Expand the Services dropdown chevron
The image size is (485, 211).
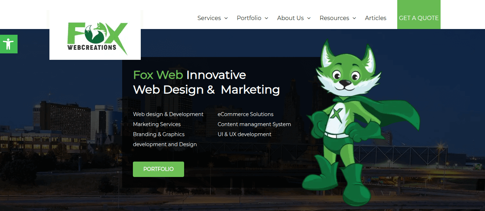[x=226, y=18]
